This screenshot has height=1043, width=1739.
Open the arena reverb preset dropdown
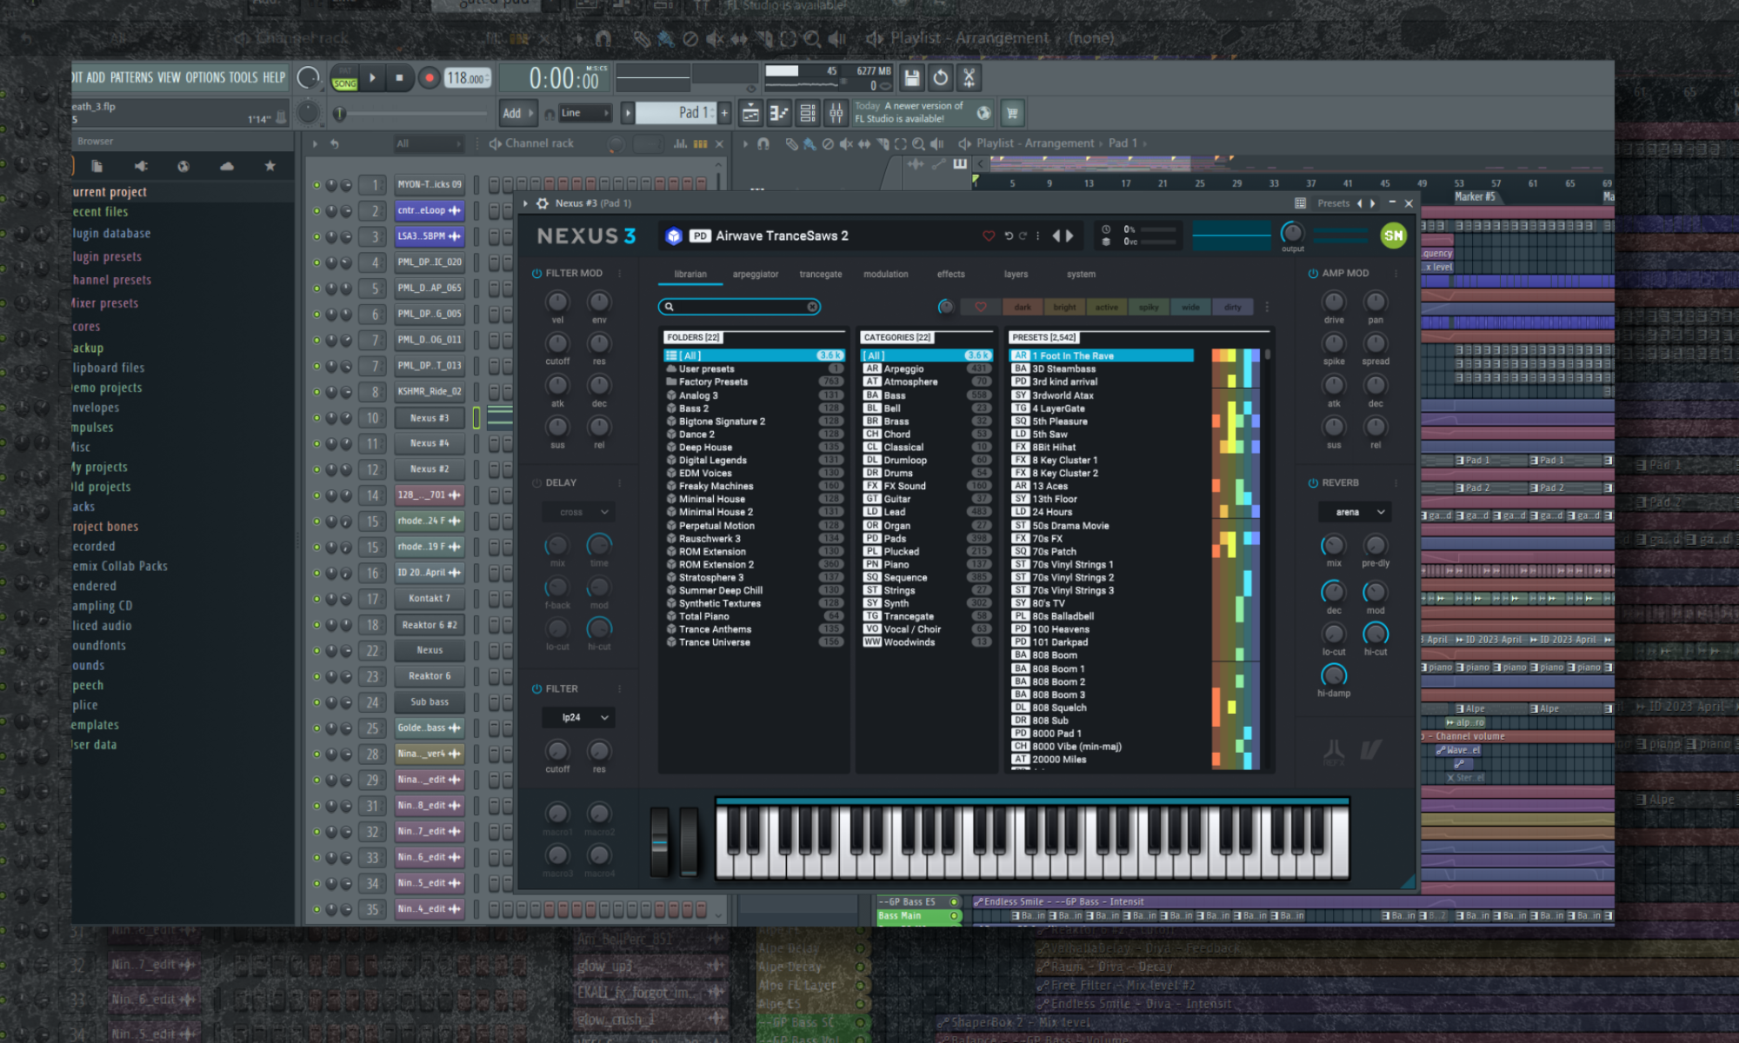coord(1354,511)
